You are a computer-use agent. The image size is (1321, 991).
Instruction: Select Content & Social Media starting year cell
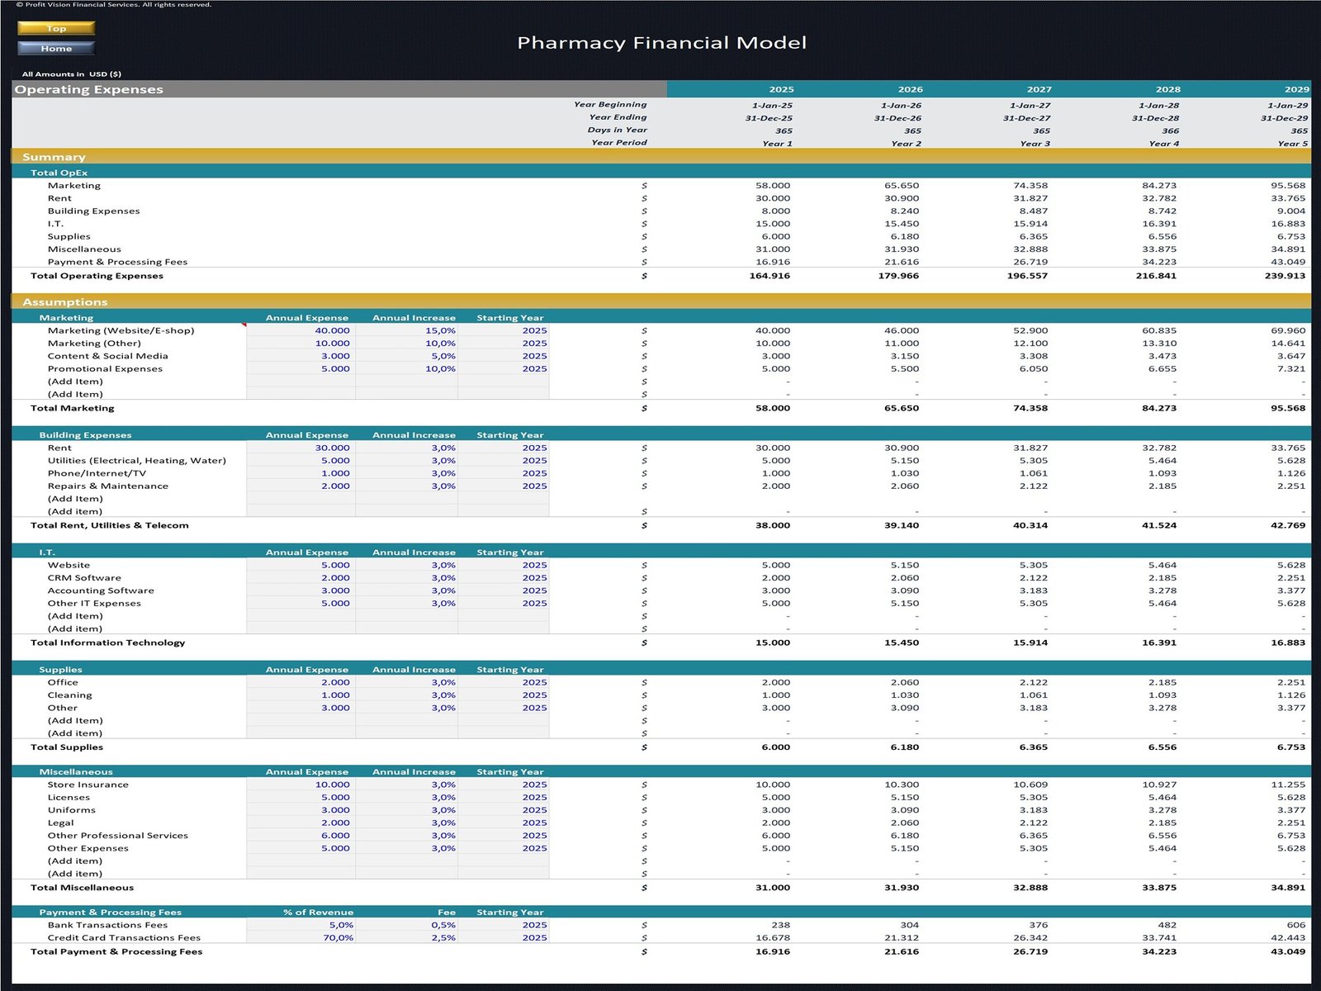click(504, 356)
